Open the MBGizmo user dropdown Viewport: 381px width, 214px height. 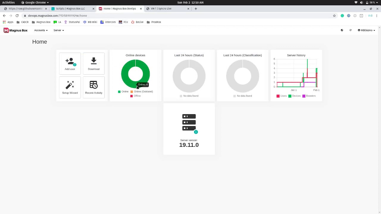(366, 30)
